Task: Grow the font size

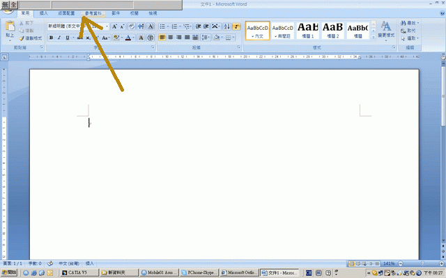Action: pyautogui.click(x=114, y=26)
